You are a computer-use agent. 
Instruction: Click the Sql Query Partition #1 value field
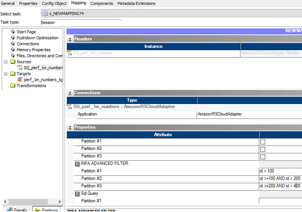click(x=280, y=201)
